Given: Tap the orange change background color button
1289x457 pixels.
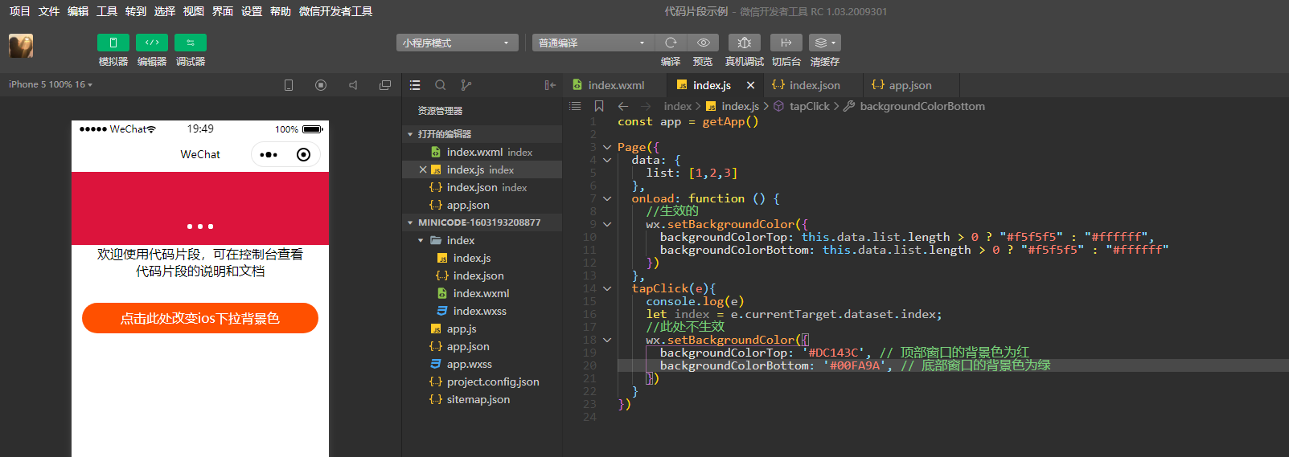Looking at the screenshot, I should [200, 318].
